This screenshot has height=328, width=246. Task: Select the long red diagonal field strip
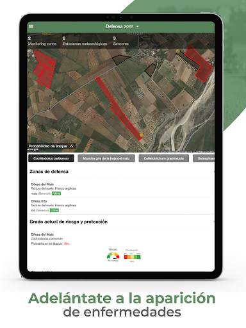[119, 108]
